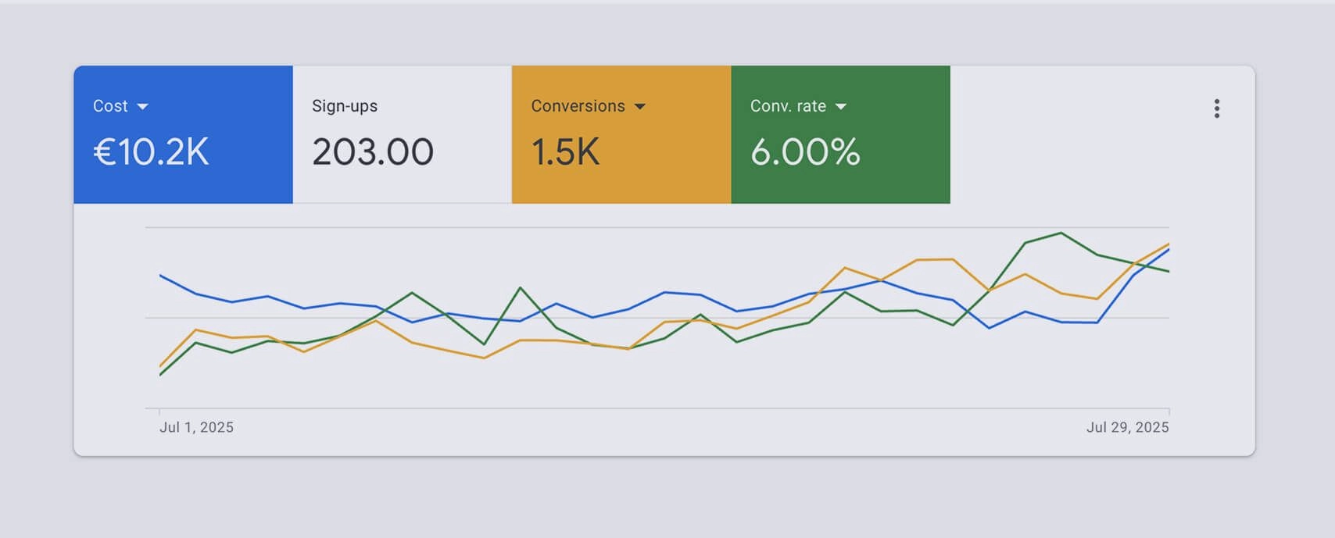Click the Jul 29, 2025 axis label
1335x538 pixels.
click(x=1127, y=427)
